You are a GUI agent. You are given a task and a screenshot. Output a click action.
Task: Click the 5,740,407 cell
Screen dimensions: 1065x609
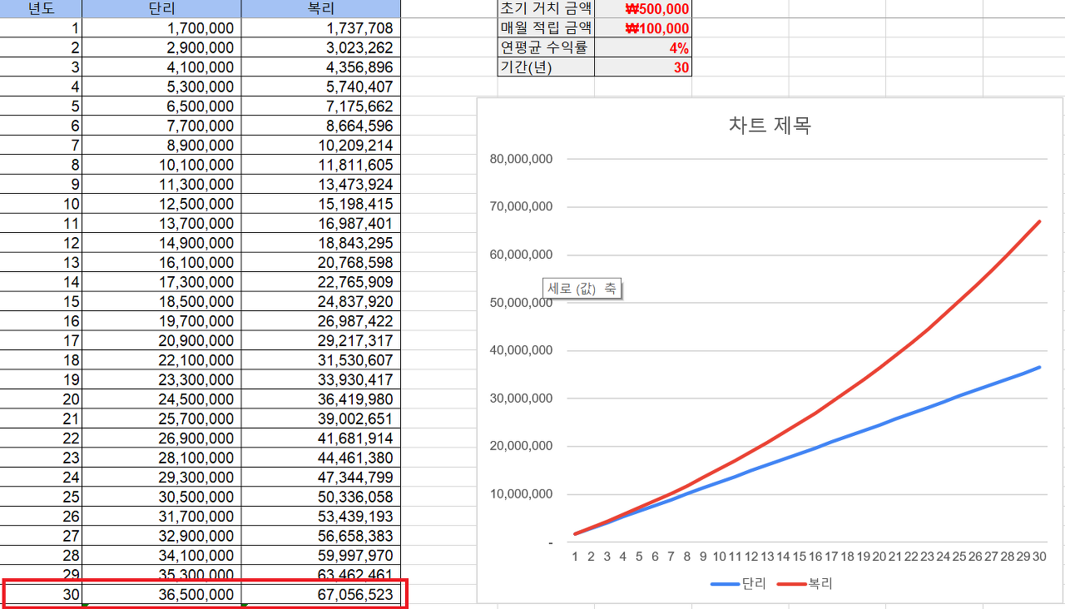tap(320, 87)
